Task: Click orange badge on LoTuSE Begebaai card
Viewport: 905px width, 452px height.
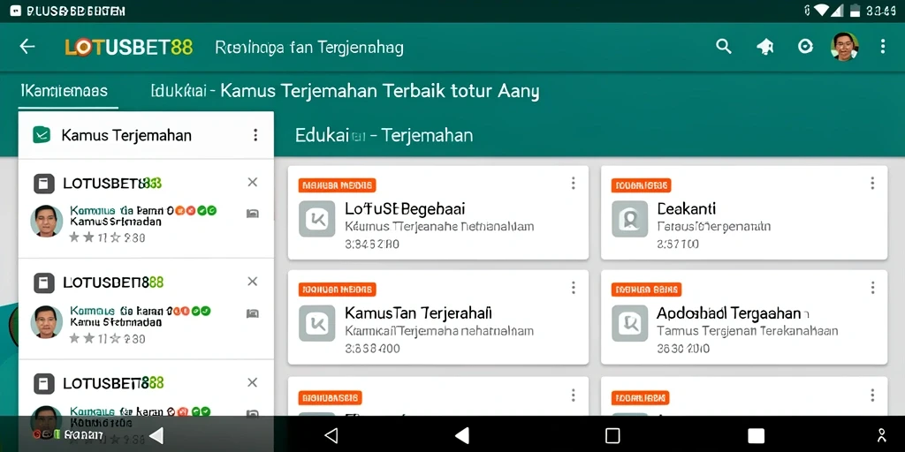Action: point(337,185)
